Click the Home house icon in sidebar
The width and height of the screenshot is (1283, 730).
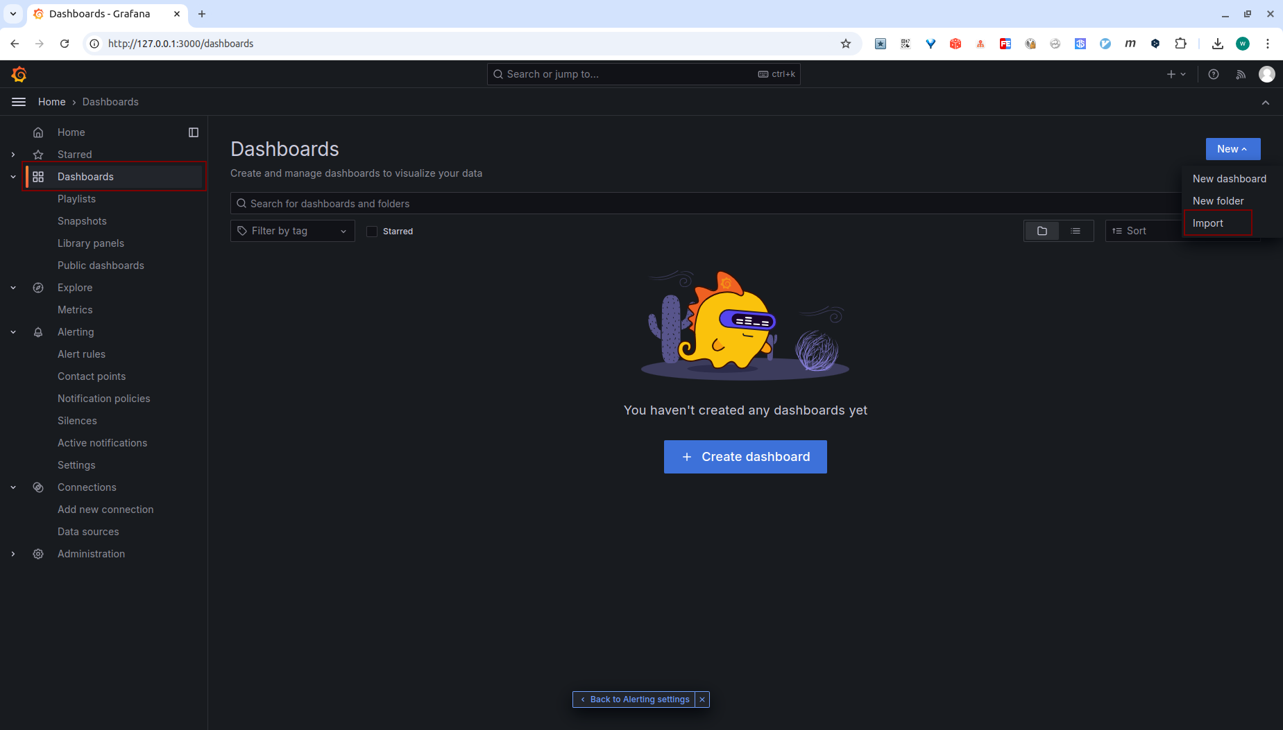click(38, 132)
